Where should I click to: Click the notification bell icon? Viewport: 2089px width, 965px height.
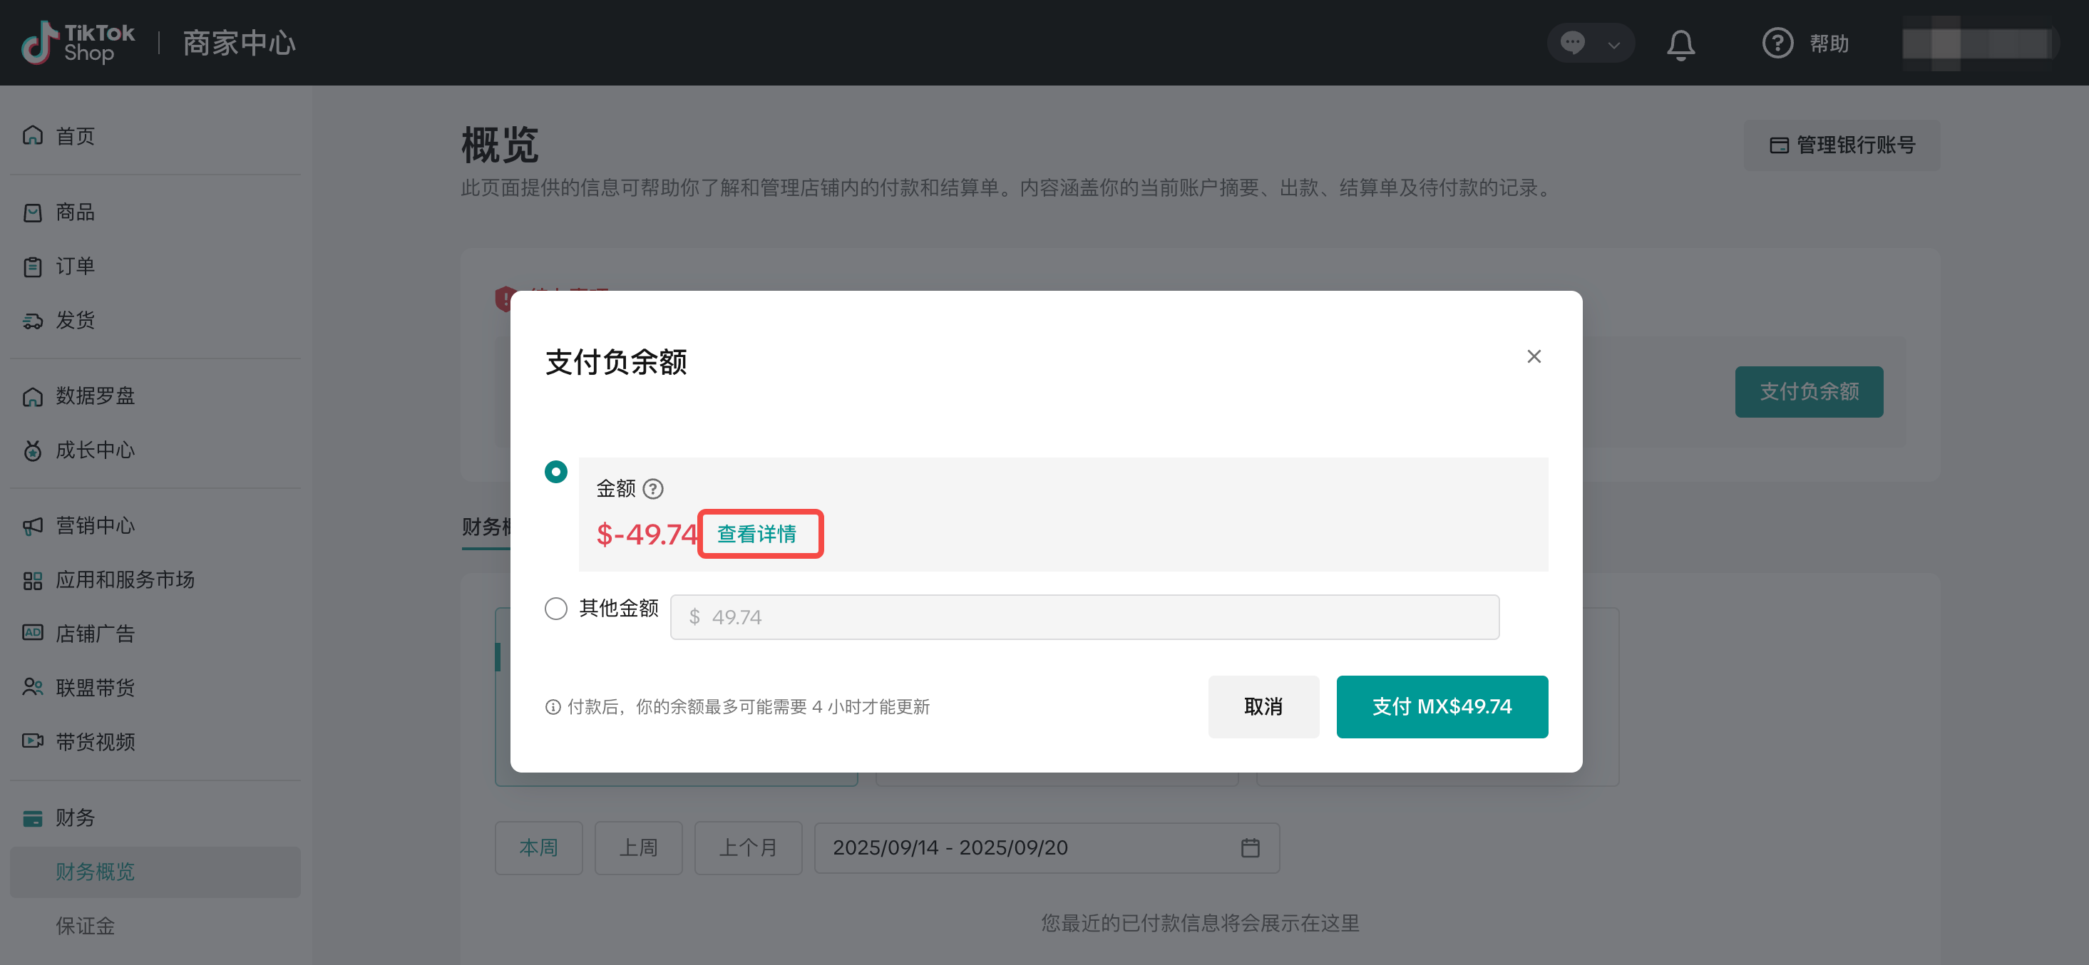[x=1680, y=43]
